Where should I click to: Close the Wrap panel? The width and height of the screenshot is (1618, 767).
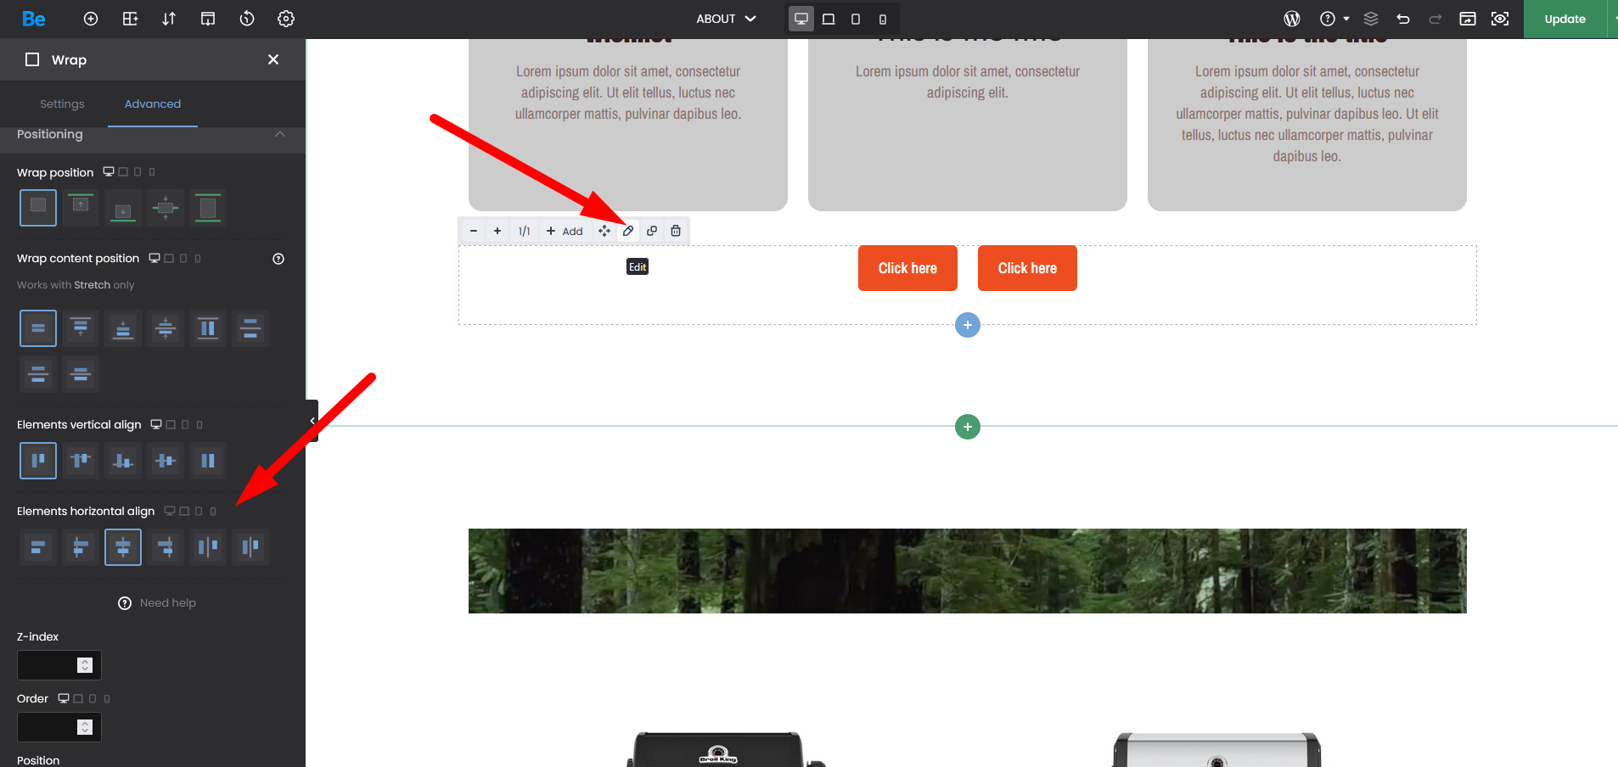[273, 59]
